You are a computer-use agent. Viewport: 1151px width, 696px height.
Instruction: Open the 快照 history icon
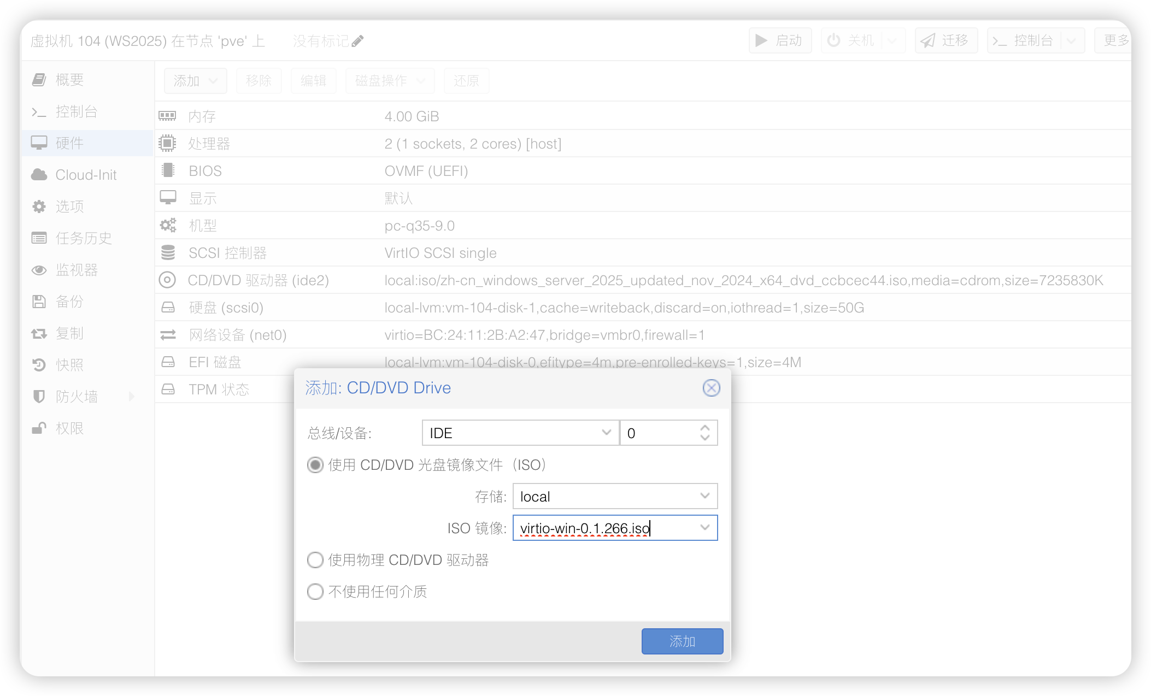[x=39, y=365]
